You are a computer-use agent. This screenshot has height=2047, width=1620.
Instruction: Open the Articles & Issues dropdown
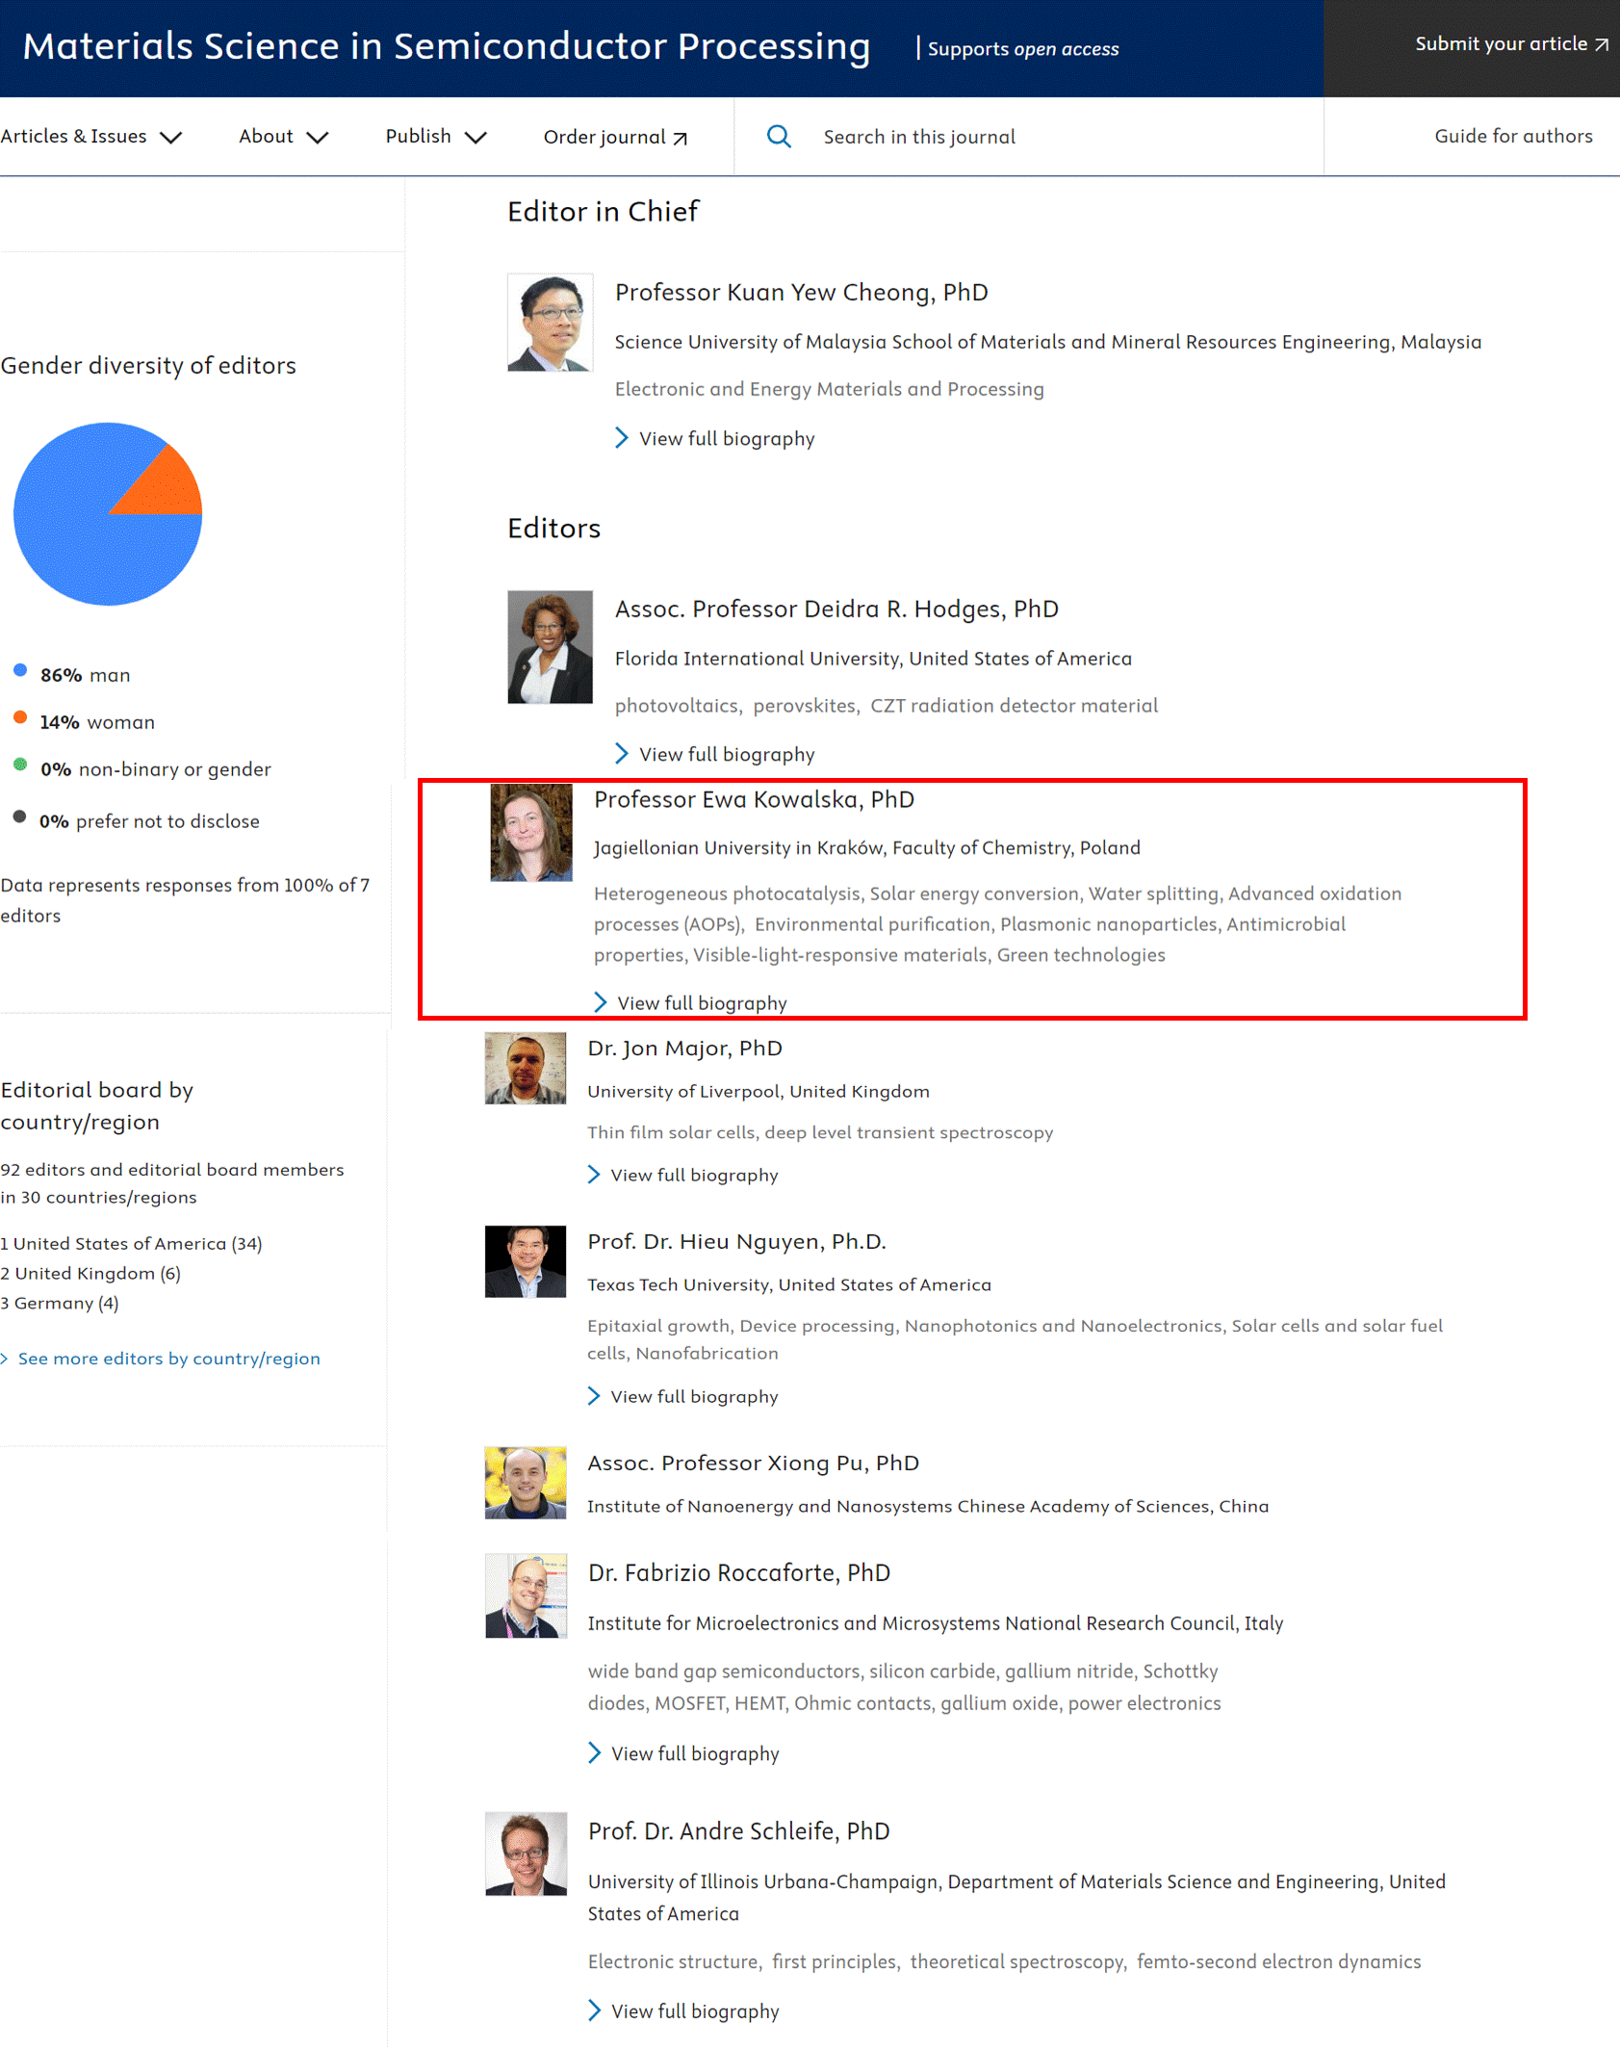91,137
